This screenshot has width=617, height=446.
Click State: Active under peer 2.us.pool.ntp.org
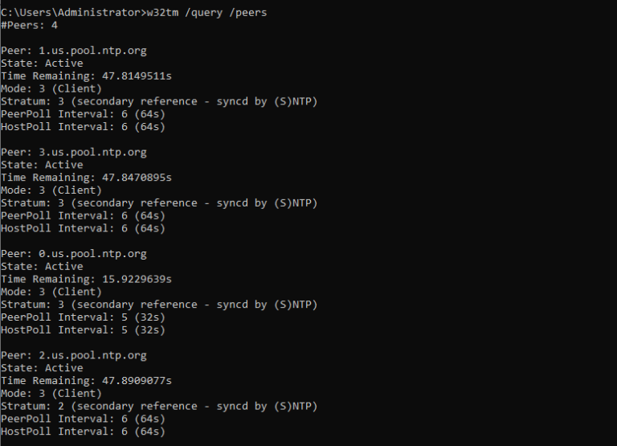tap(42, 368)
